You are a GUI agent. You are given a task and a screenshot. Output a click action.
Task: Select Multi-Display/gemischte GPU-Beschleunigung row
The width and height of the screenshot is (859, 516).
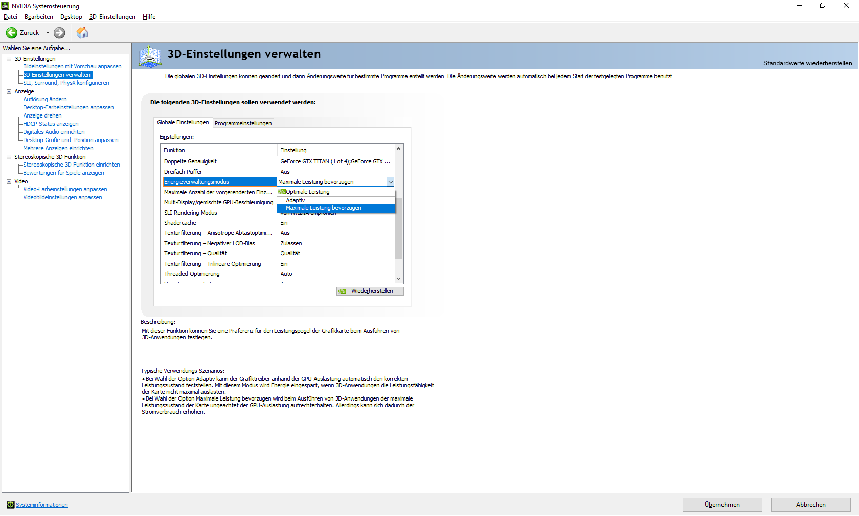[x=219, y=202]
